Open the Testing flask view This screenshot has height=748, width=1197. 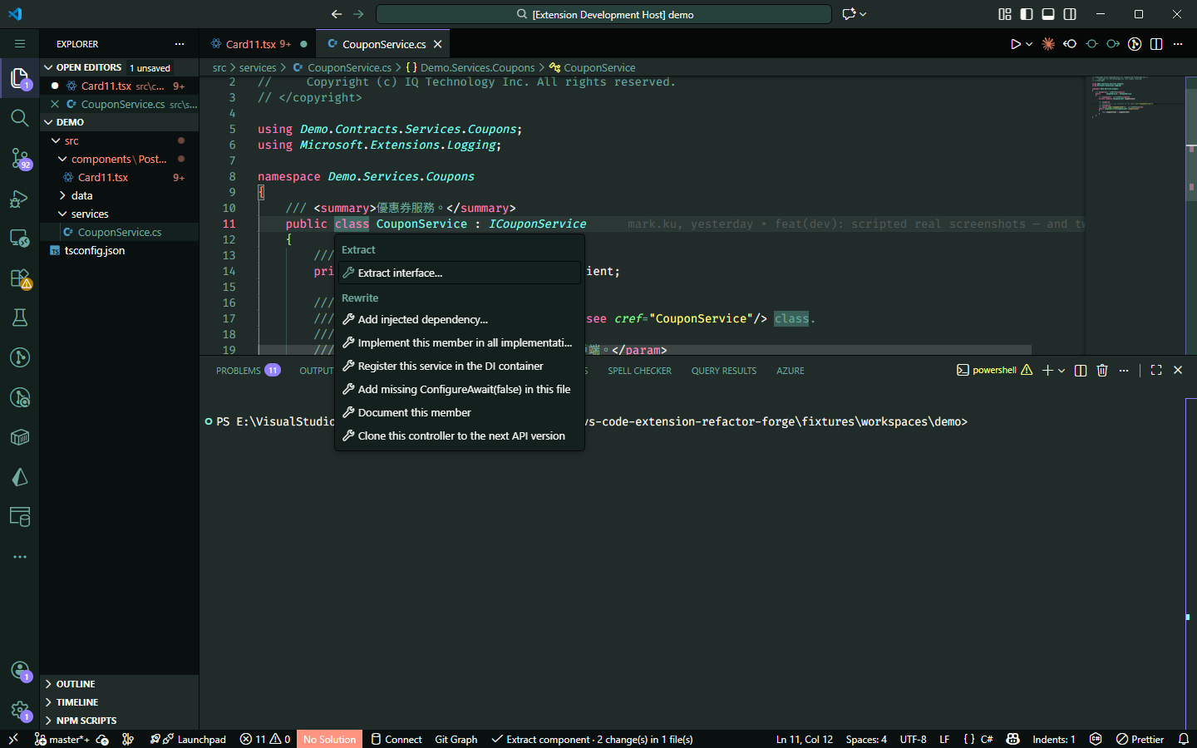(x=20, y=317)
